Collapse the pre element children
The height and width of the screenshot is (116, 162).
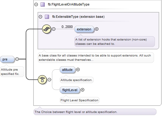pyautogui.click(x=17, y=59)
